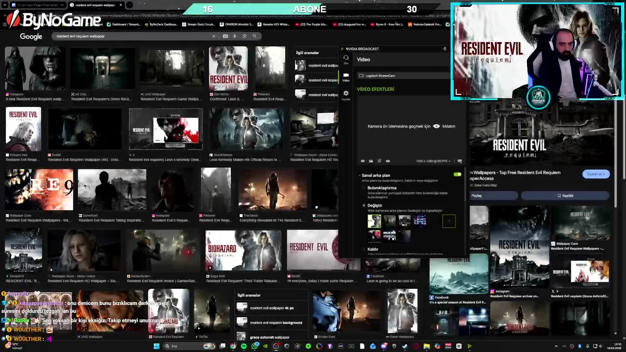The width and height of the screenshot is (626, 352).
Task: Click the NVIDIA Broadcast sign-out icon
Action: (x=445, y=49)
